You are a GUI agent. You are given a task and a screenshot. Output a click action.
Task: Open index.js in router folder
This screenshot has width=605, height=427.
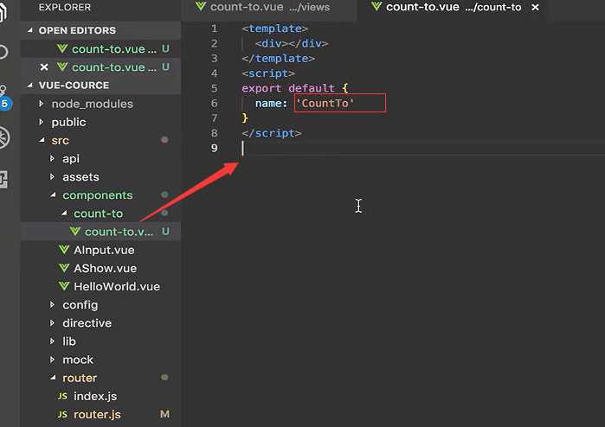(x=100, y=396)
